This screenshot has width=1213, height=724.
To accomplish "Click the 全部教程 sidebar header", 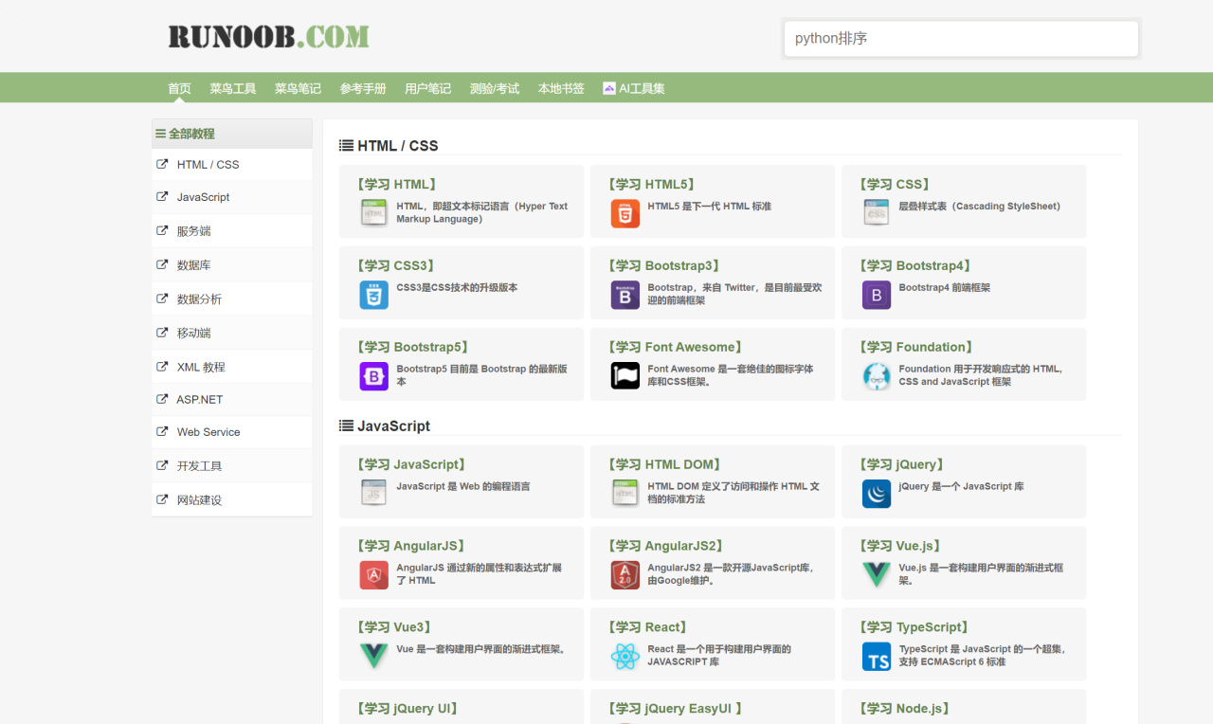I will (232, 134).
